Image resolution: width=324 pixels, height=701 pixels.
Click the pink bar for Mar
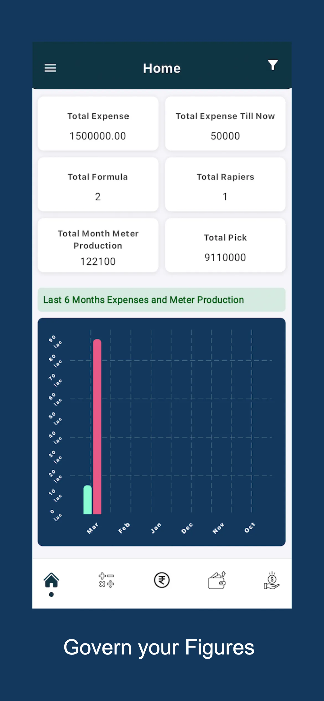tap(97, 427)
